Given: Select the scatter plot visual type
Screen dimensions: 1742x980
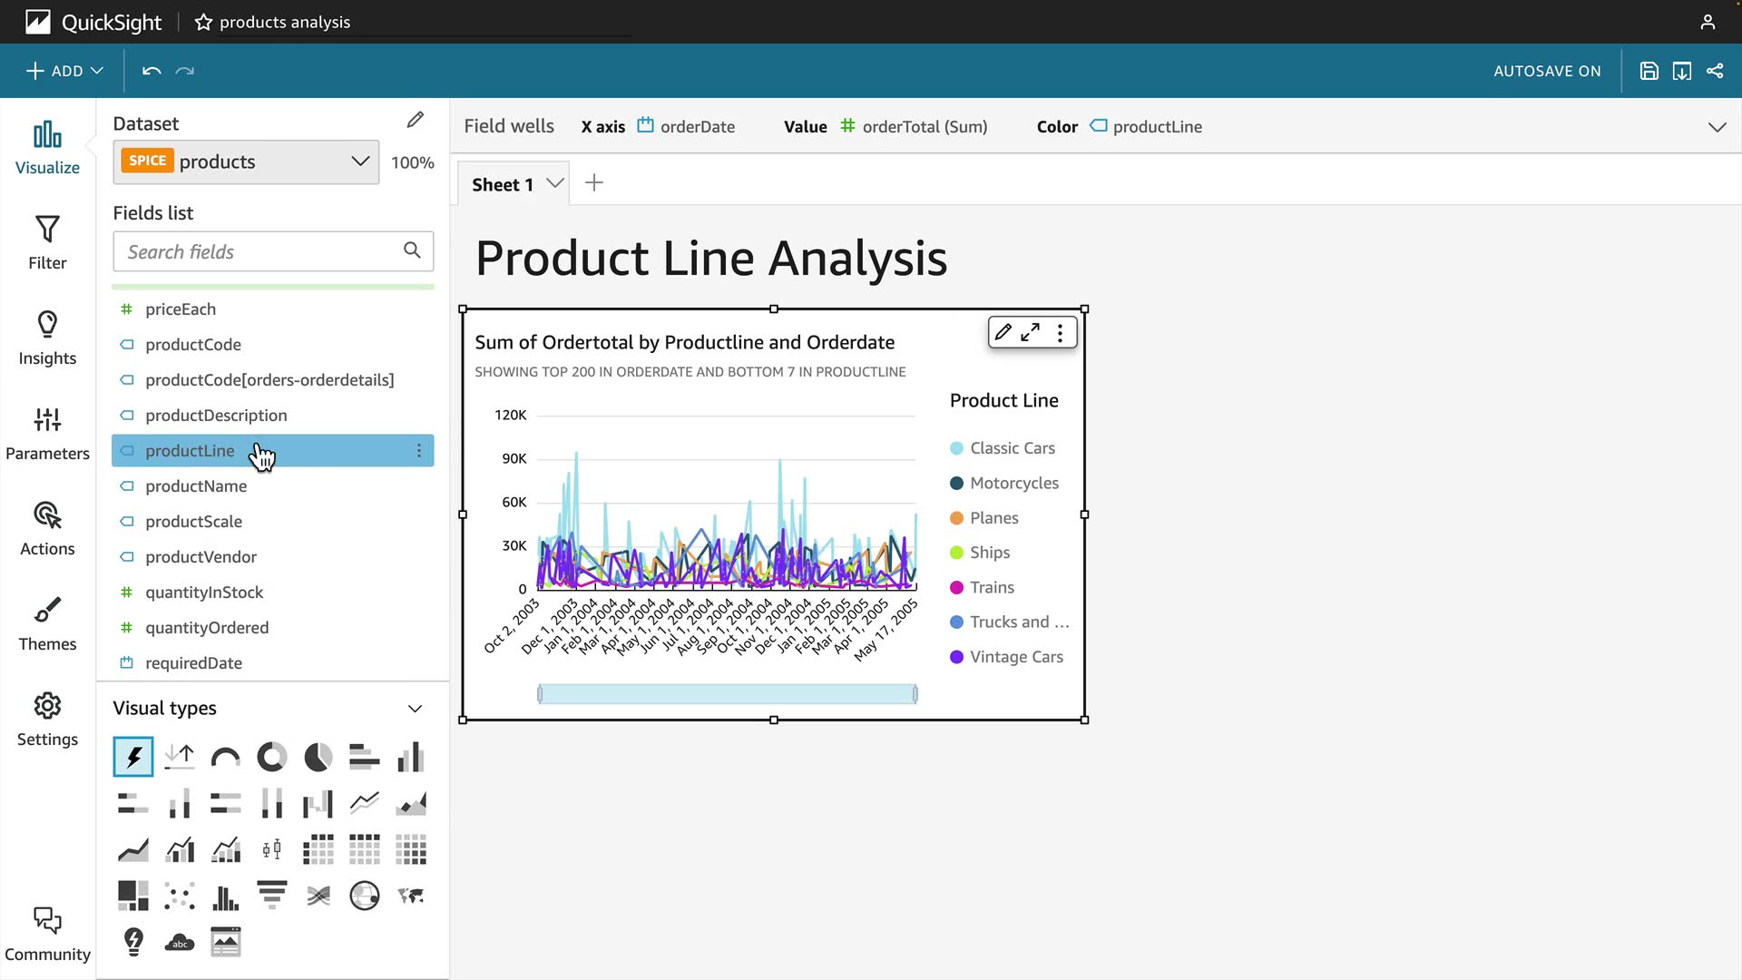Looking at the screenshot, I should coord(179,896).
